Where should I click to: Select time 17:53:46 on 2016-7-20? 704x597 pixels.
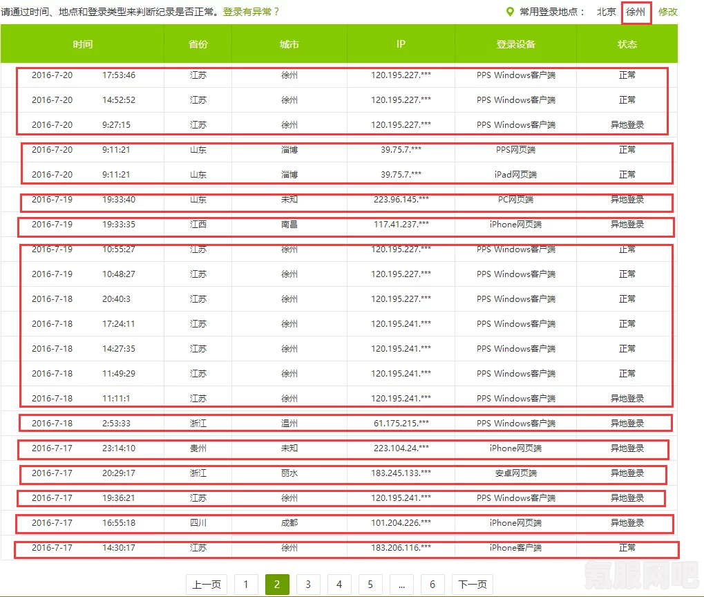[x=119, y=75]
